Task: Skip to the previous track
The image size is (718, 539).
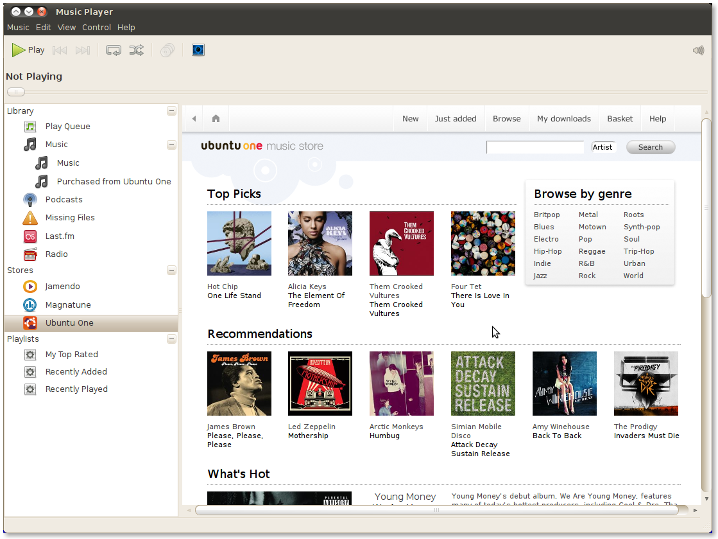Action: pos(60,50)
